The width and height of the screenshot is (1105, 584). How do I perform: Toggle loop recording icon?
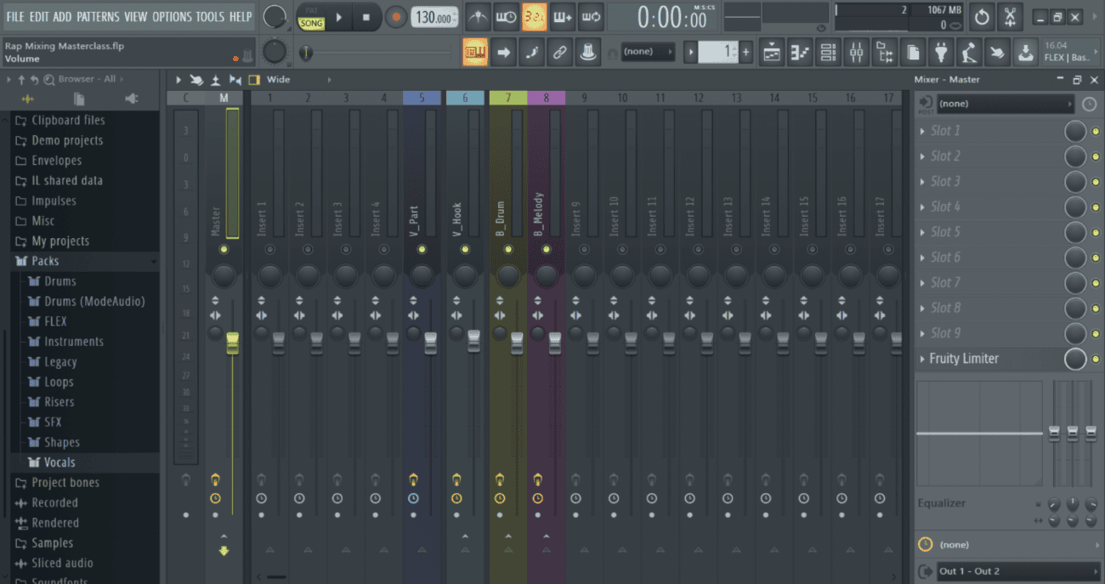click(590, 16)
